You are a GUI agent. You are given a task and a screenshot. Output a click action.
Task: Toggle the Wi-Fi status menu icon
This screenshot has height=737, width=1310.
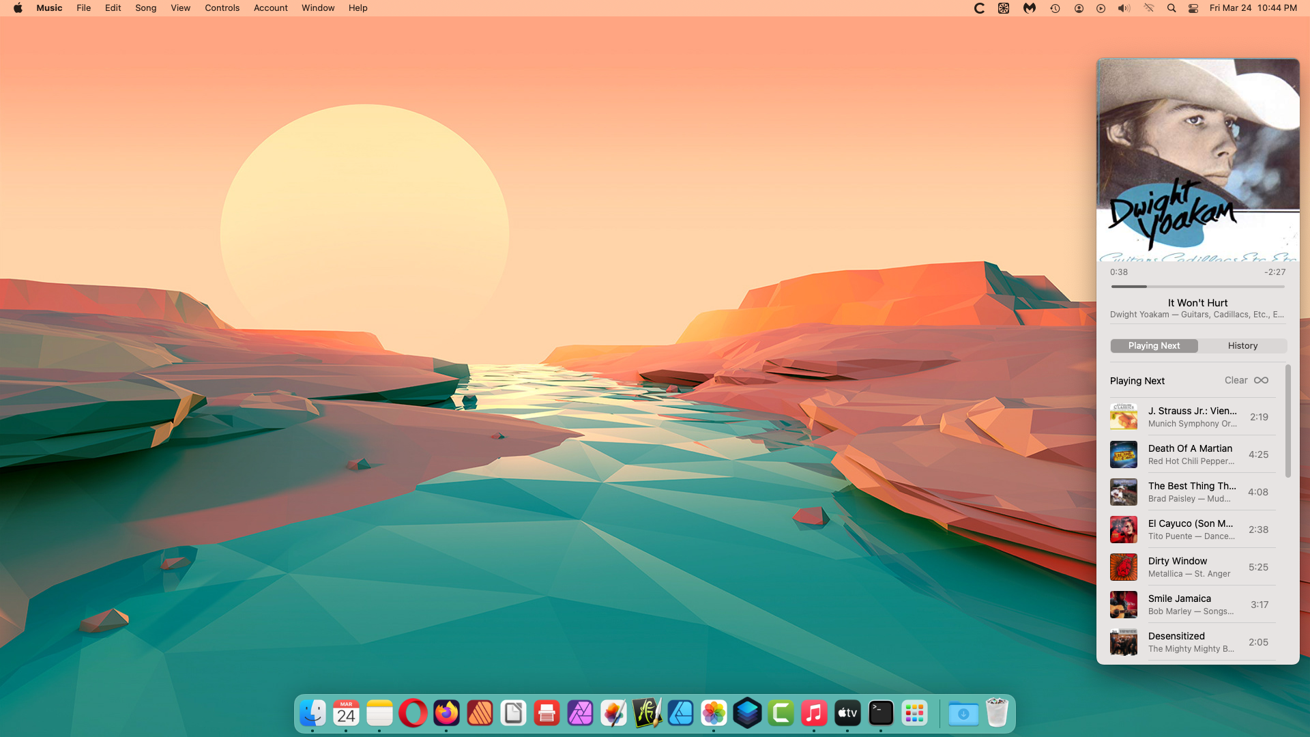(1149, 8)
